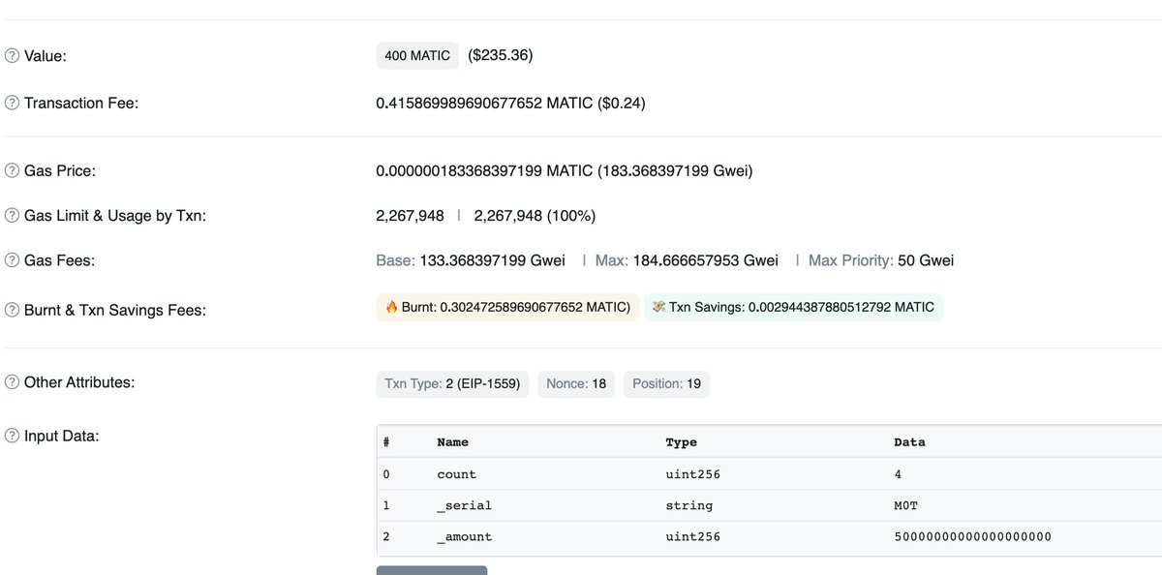Open the help icon beside Transaction Fee
Screen dimensions: 1162x575
[12, 103]
